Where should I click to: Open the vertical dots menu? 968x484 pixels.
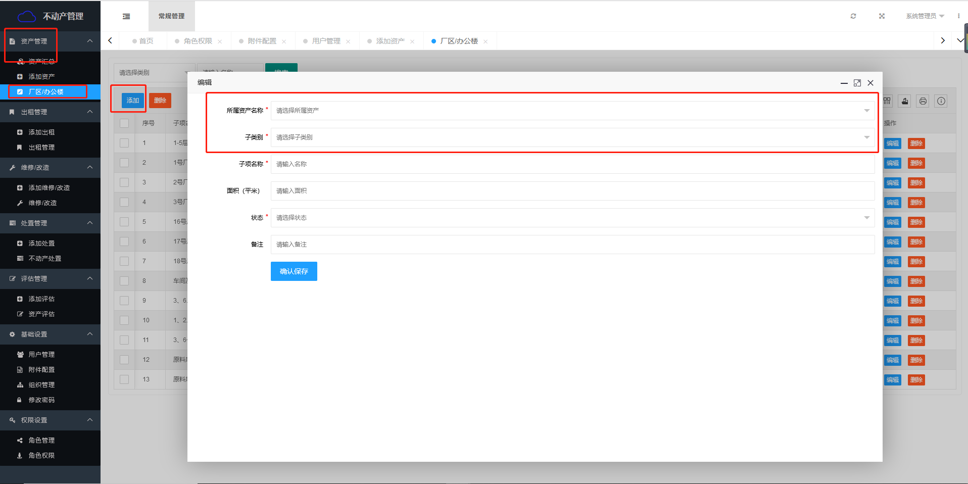(958, 16)
